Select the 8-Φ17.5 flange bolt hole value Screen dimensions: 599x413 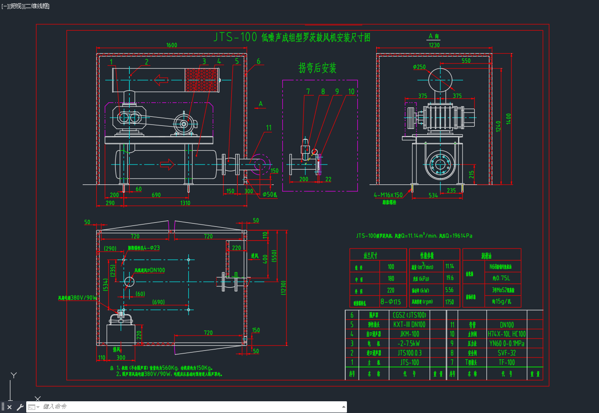coord(391,302)
